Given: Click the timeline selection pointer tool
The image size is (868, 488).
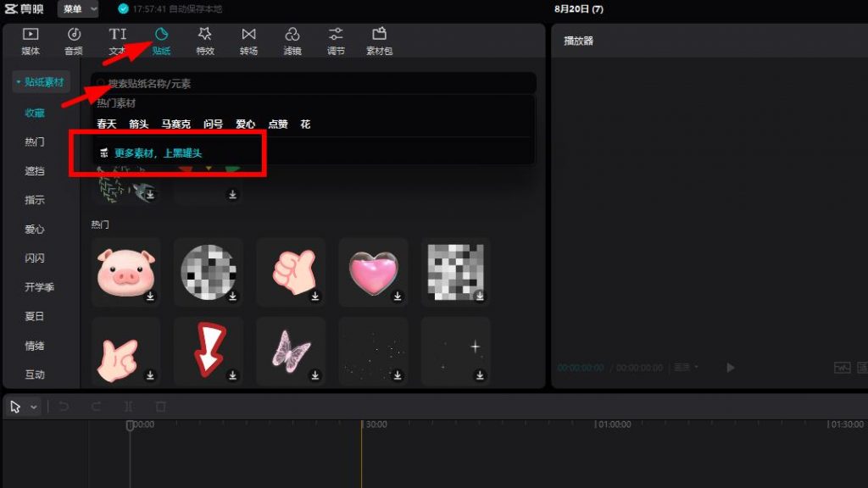Looking at the screenshot, I should point(15,407).
